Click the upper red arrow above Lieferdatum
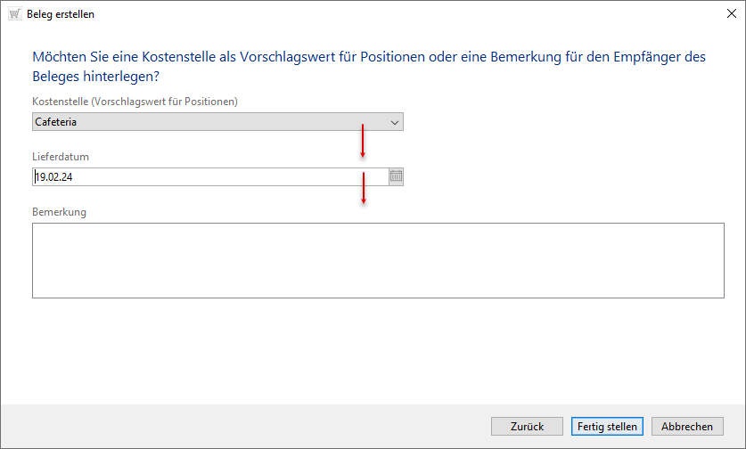This screenshot has width=746, height=449. coord(363,141)
